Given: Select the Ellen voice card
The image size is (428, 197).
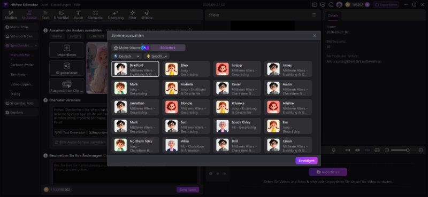Looking at the screenshot, I should 186,69.
